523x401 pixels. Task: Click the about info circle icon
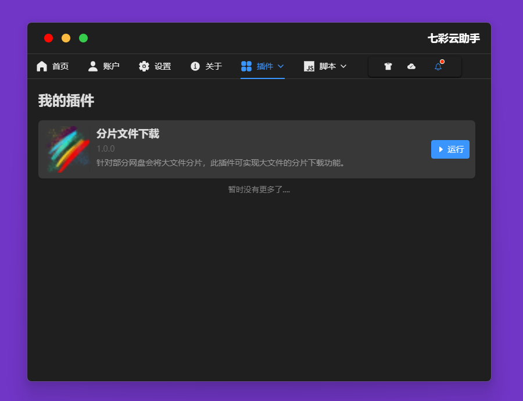coord(195,66)
